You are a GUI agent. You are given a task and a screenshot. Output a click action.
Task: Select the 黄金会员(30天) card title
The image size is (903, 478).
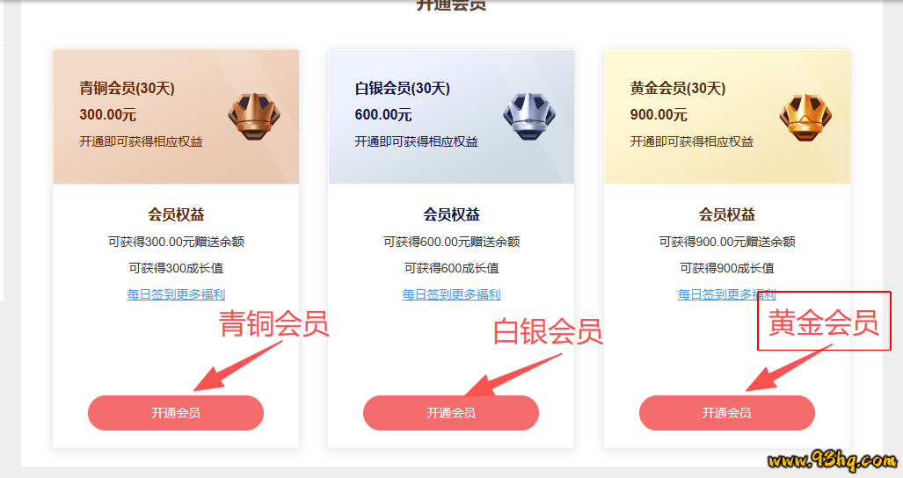pos(678,89)
